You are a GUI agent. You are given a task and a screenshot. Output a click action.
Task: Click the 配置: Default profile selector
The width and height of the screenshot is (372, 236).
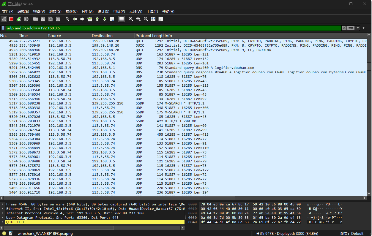pos(352,233)
